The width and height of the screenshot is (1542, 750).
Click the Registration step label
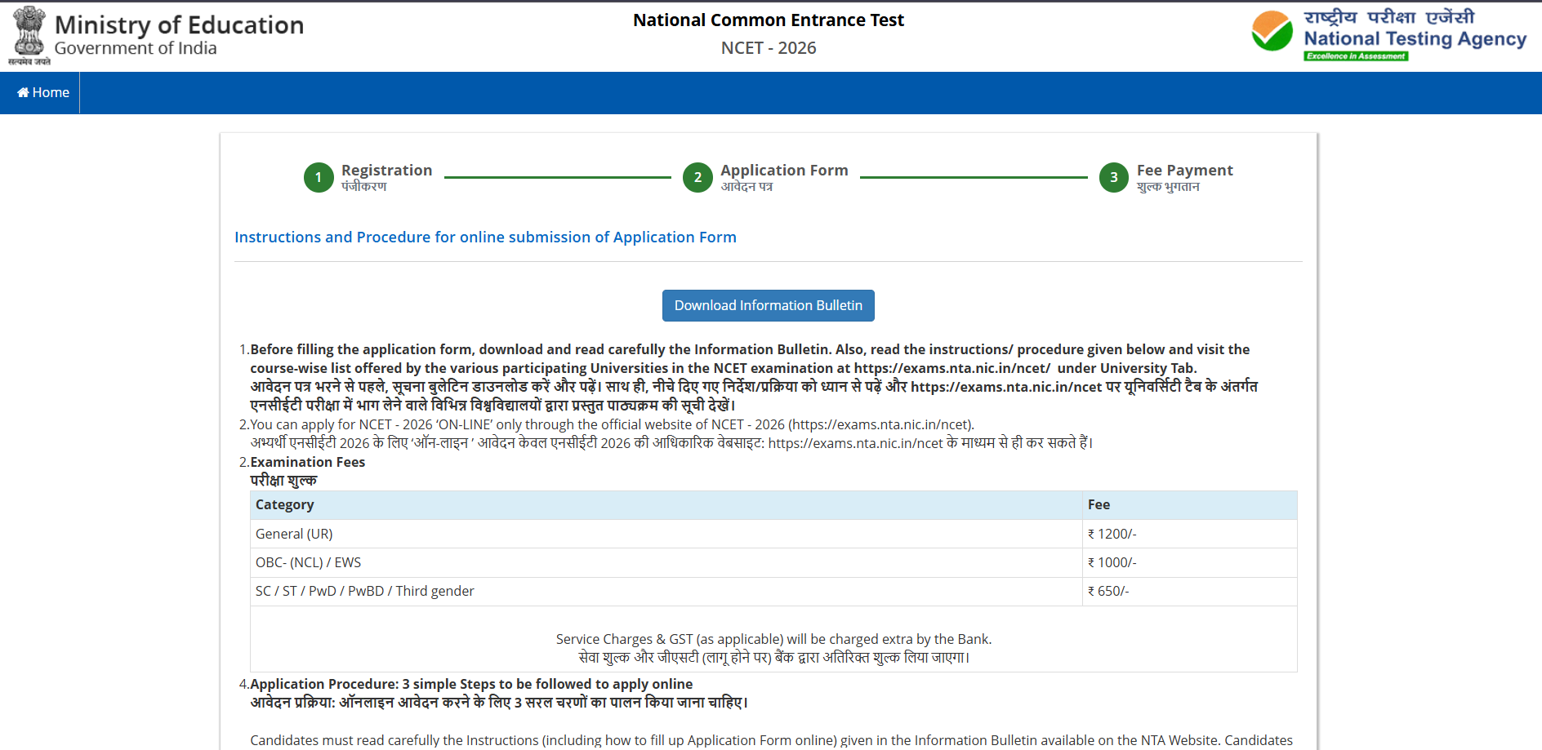coord(386,171)
